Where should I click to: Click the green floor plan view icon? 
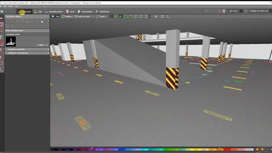[111, 17]
